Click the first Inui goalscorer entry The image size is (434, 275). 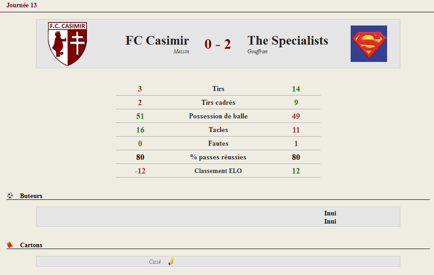point(330,213)
